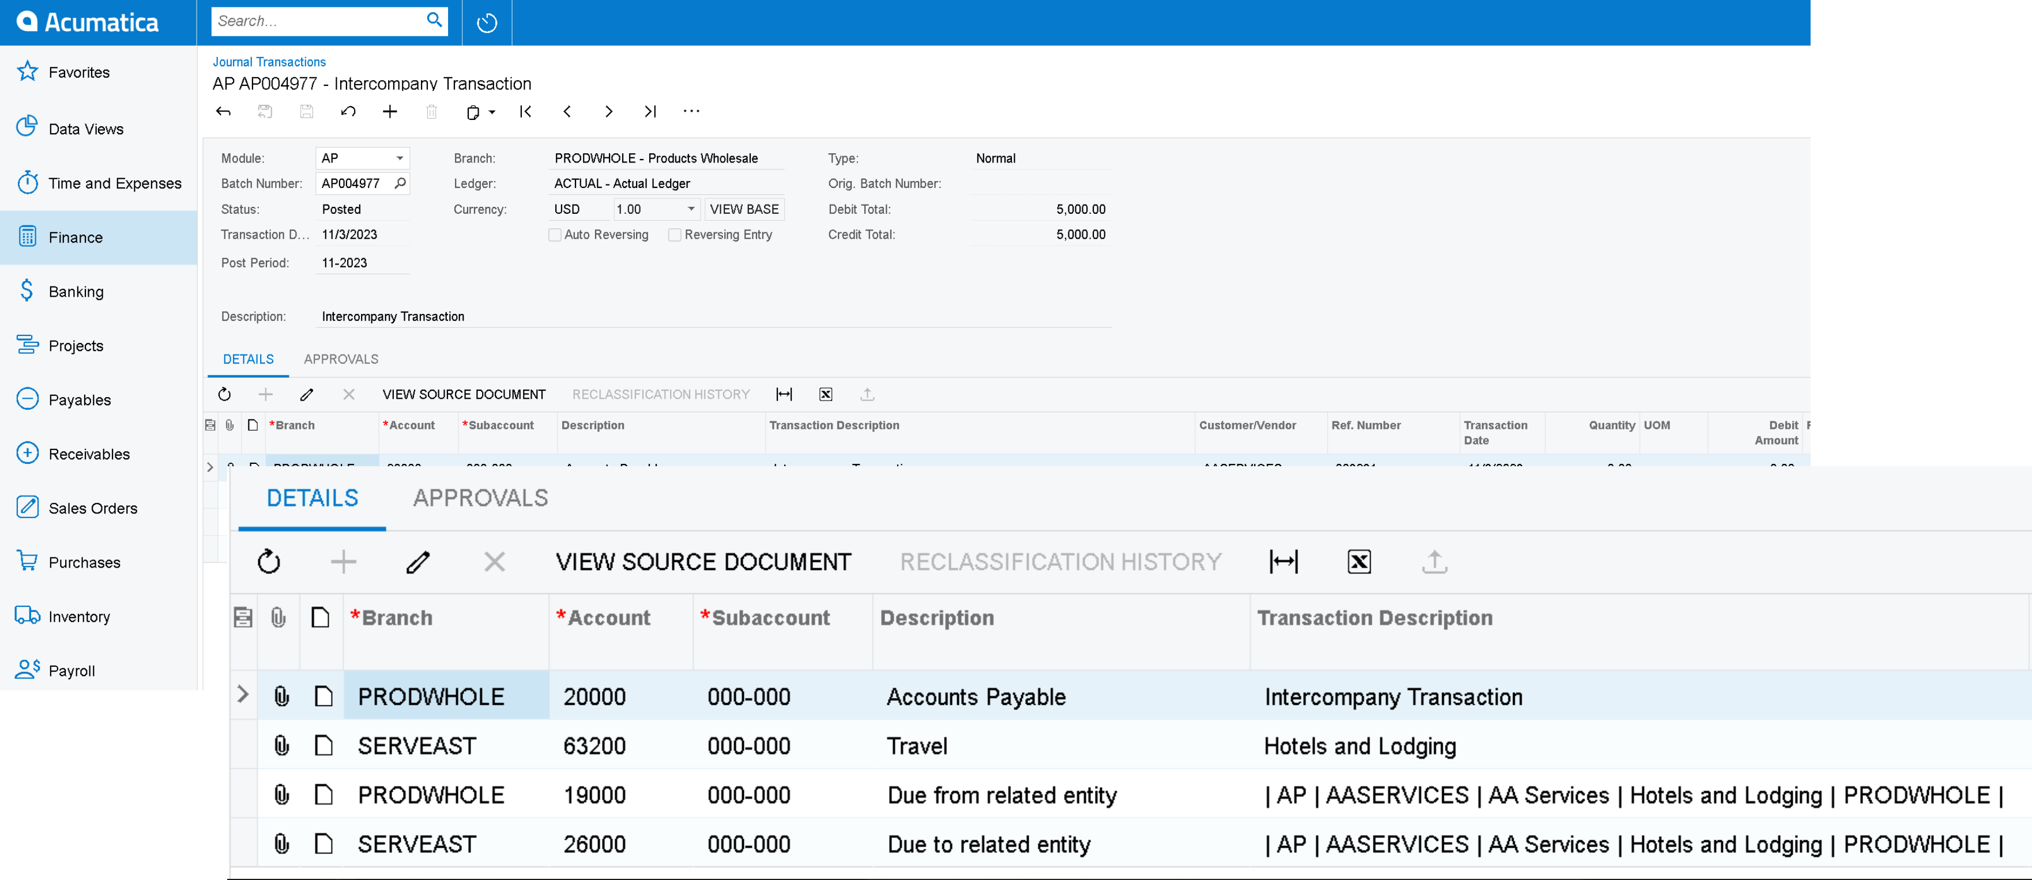
Task: Click the VIEW BASE button
Action: [744, 209]
